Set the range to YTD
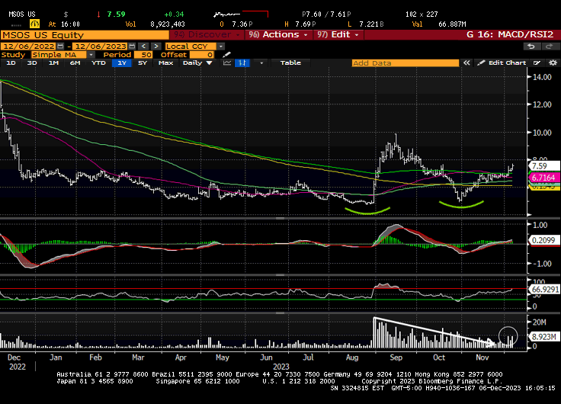 coord(98,63)
